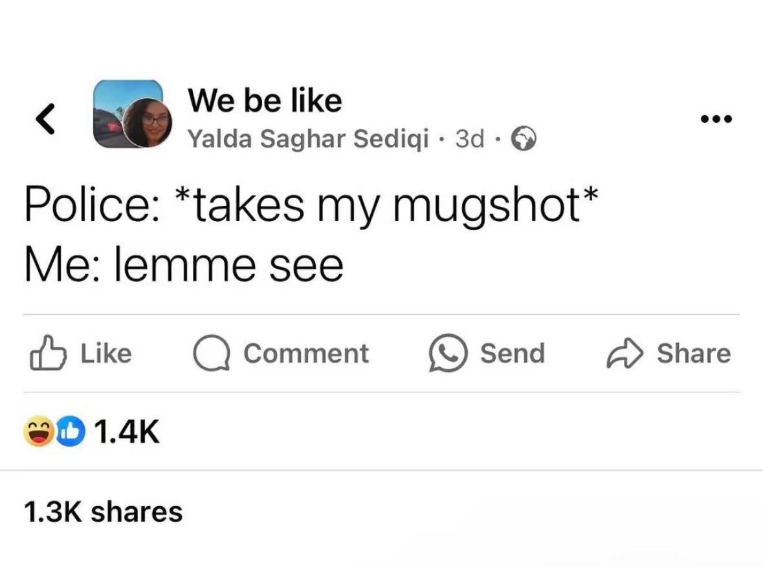View the 1.3K shares list

click(x=104, y=511)
